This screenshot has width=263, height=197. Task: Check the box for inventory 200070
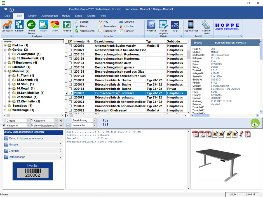[x=70, y=46]
